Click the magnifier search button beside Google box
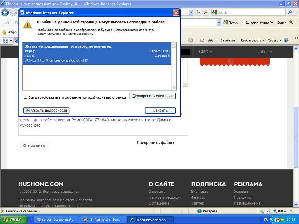299x224 pixels. tap(290, 12)
